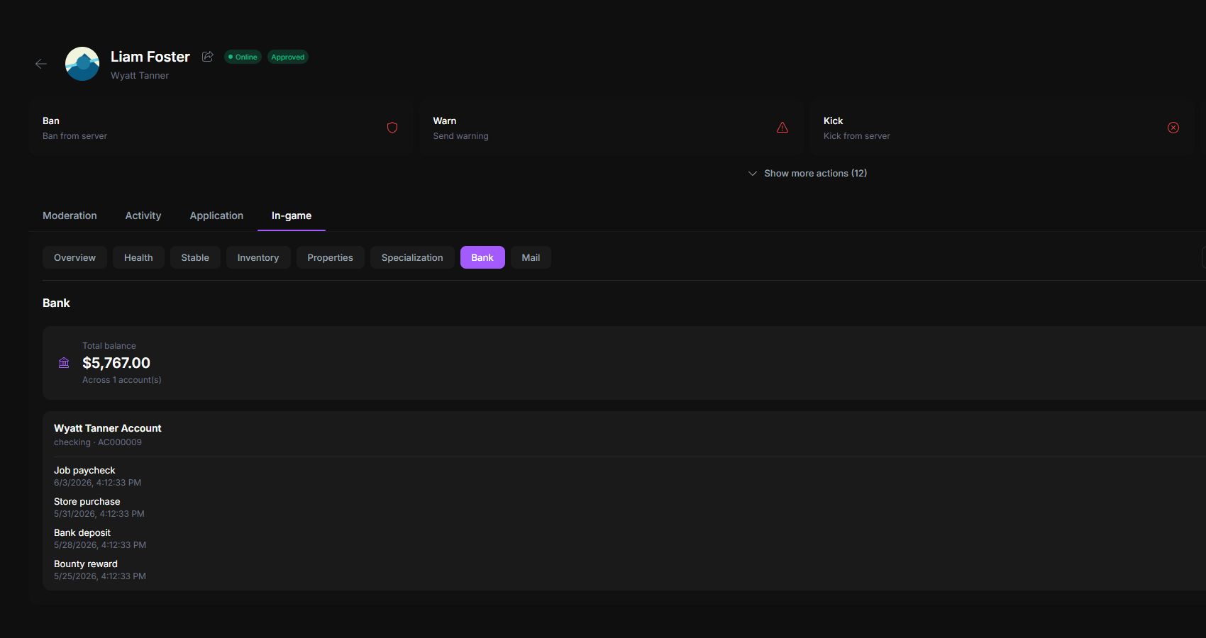Go back using the left arrow icon

pyautogui.click(x=41, y=64)
